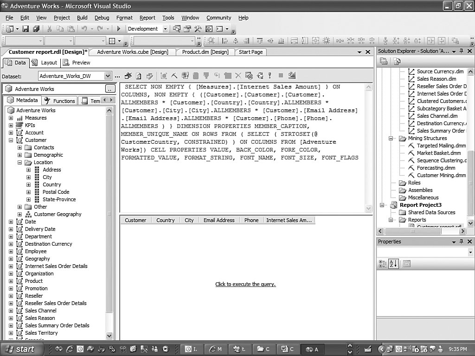Viewport: 475px width, 356px height.
Task: Switch to Adventure Works.cube [Design] tab
Action: pos(133,52)
